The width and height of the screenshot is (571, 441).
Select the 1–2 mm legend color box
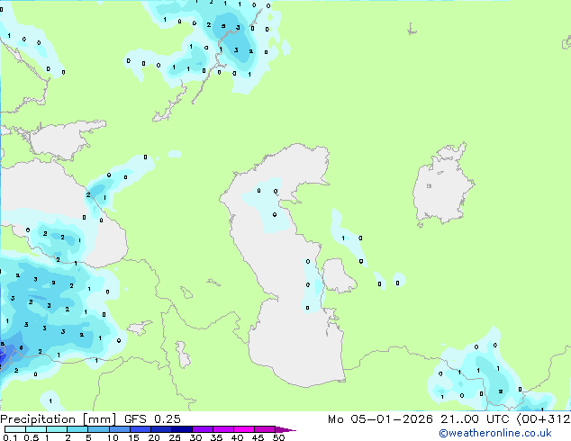pyautogui.click(x=57, y=429)
